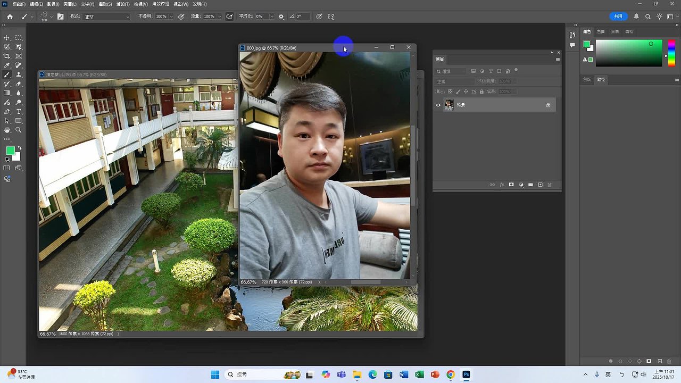The height and width of the screenshot is (383, 681).
Task: Select the Clone Stamp tool
Action: pos(19,74)
